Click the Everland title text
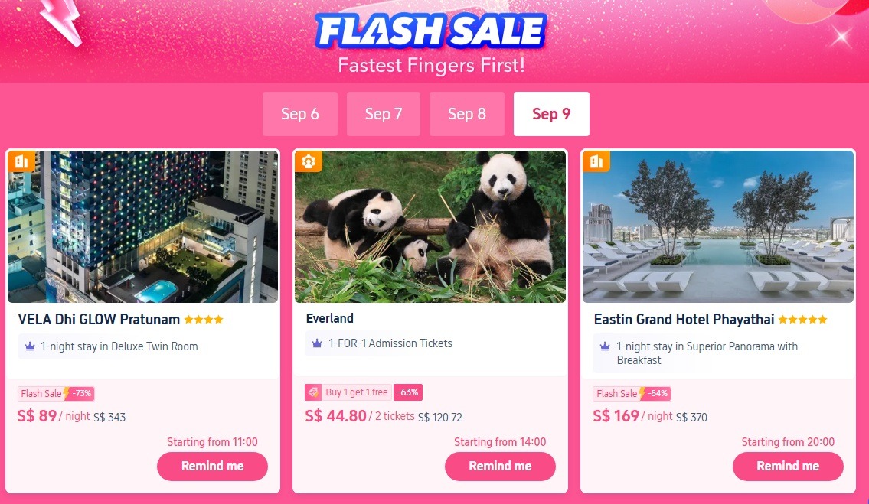The height and width of the screenshot is (504, 869). [x=330, y=318]
